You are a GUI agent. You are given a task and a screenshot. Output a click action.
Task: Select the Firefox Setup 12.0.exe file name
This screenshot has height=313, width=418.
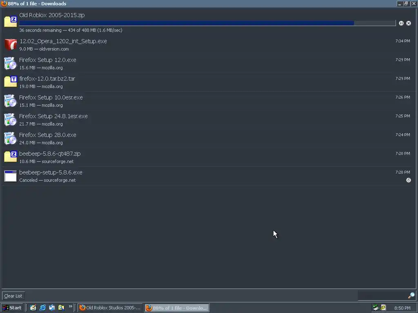click(x=48, y=60)
